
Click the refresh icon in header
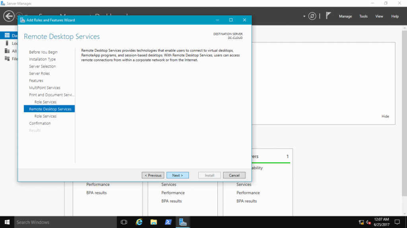(313, 16)
